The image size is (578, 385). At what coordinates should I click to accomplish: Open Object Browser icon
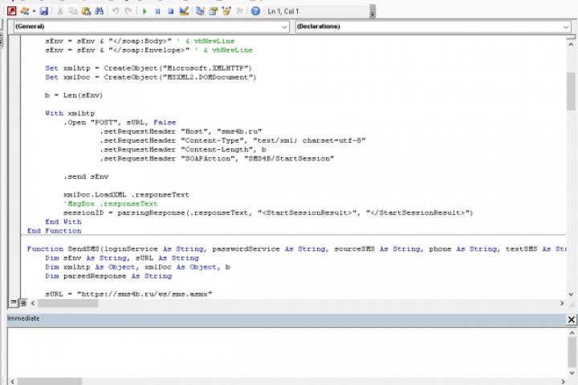click(226, 11)
